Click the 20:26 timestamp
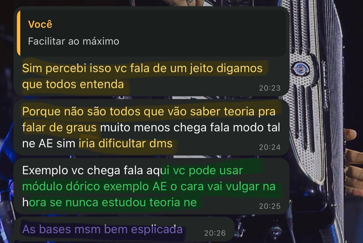Viewport: 363px width, 243px height. [215, 233]
